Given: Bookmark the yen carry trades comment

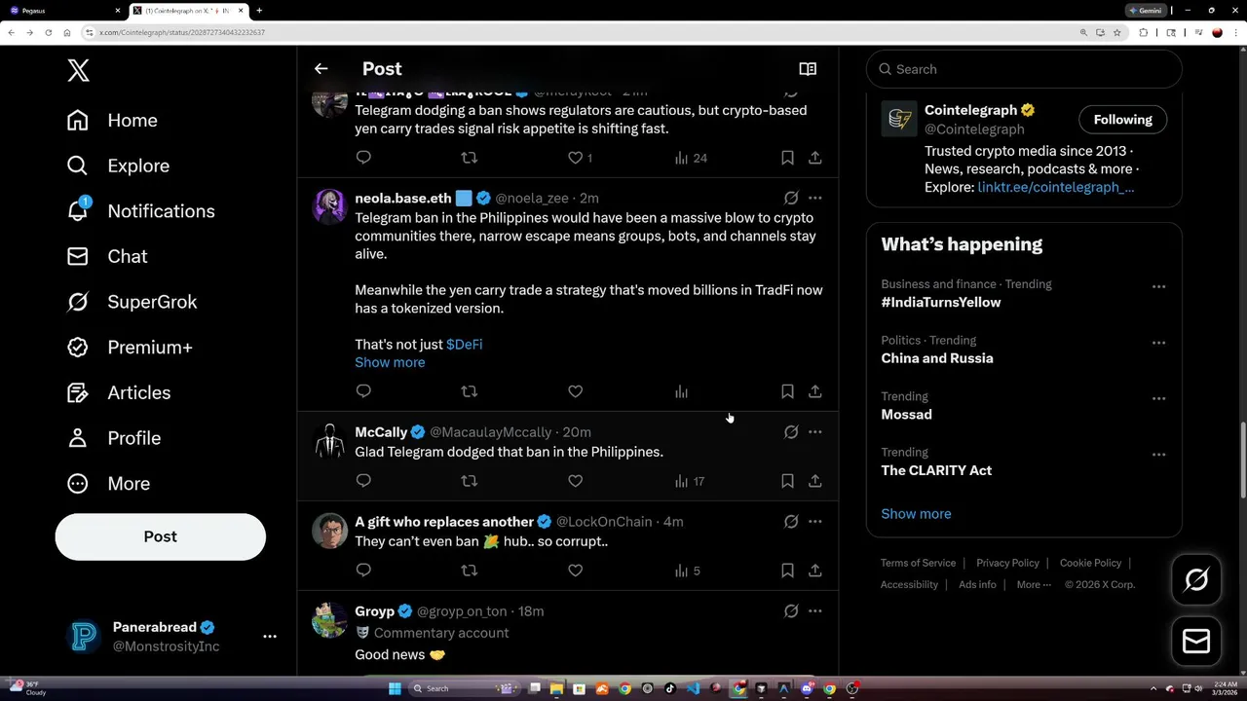Looking at the screenshot, I should pos(787,158).
